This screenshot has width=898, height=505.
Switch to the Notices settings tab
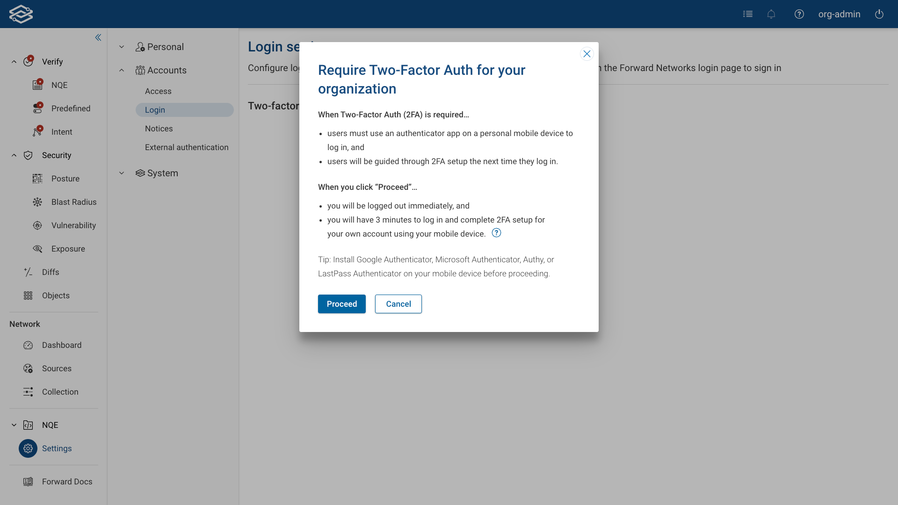159,128
